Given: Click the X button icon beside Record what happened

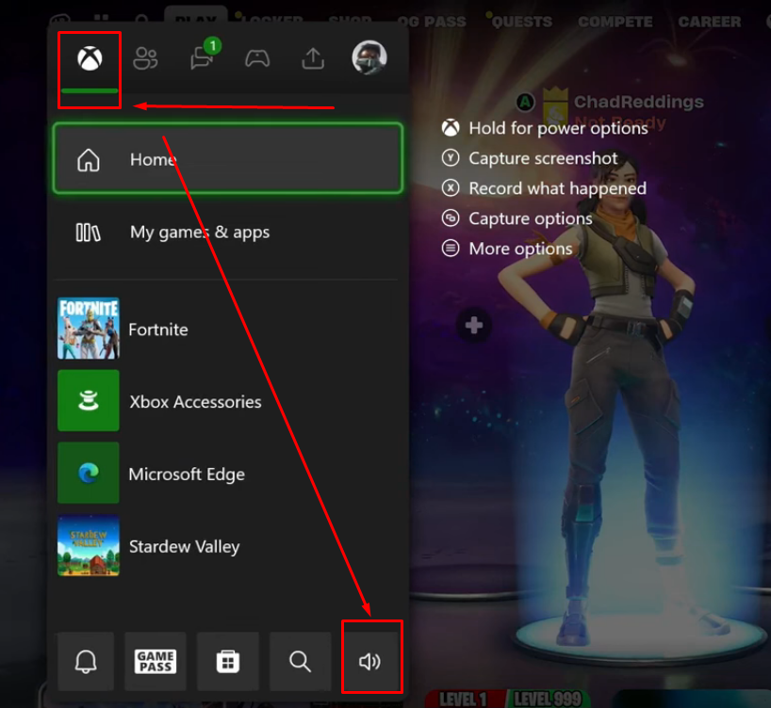Looking at the screenshot, I should click(x=451, y=188).
